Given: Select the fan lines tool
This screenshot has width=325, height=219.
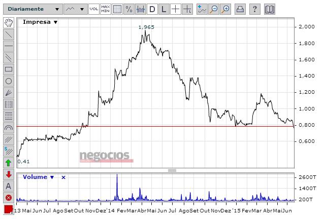Looking at the screenshot, I should tap(9, 93).
